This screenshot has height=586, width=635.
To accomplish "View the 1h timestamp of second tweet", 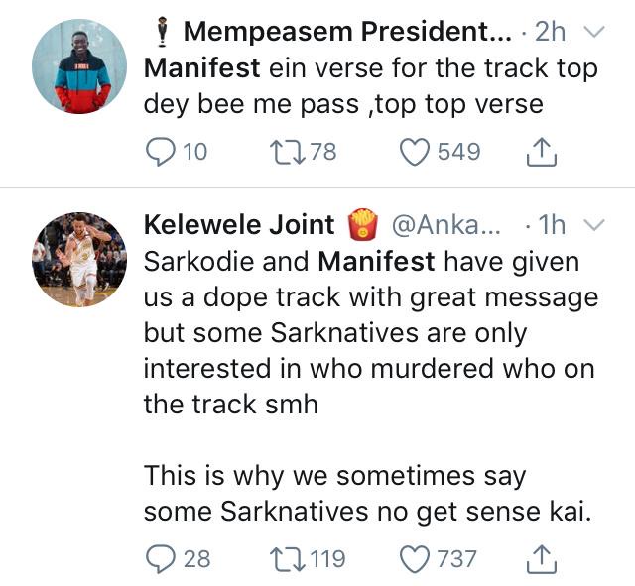I will (551, 225).
